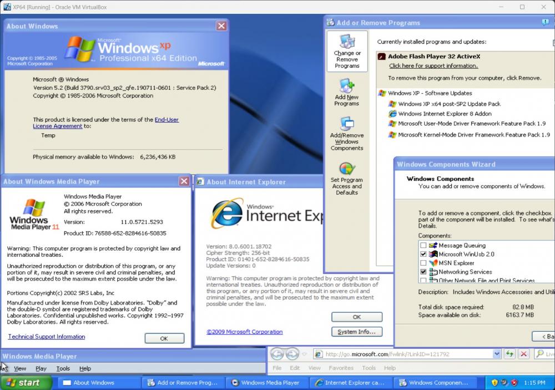Click the Back navigation icon in Internet Explorer

tap(277, 353)
